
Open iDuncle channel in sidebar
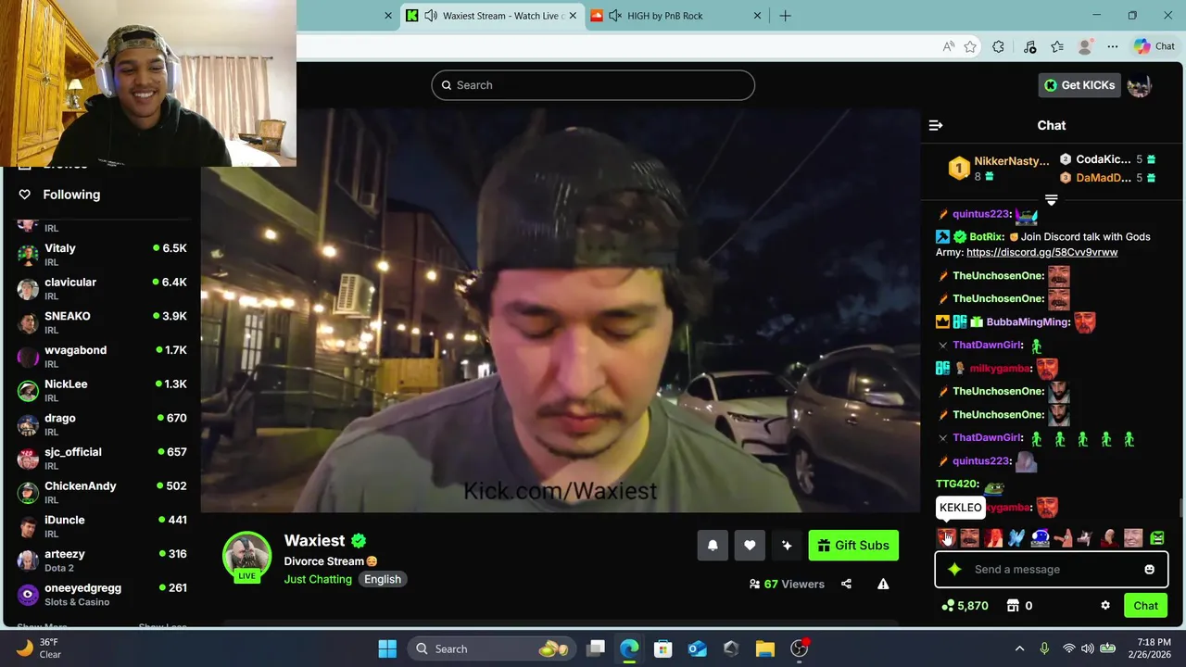point(102,526)
